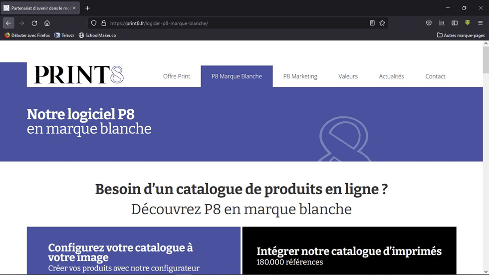Go to the Contact page link
This screenshot has height=275, width=489.
(435, 76)
